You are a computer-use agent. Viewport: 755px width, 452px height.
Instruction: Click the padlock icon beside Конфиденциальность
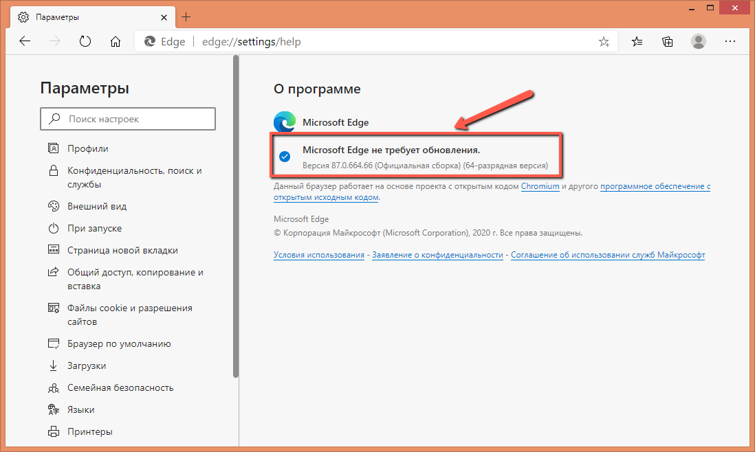[54, 170]
